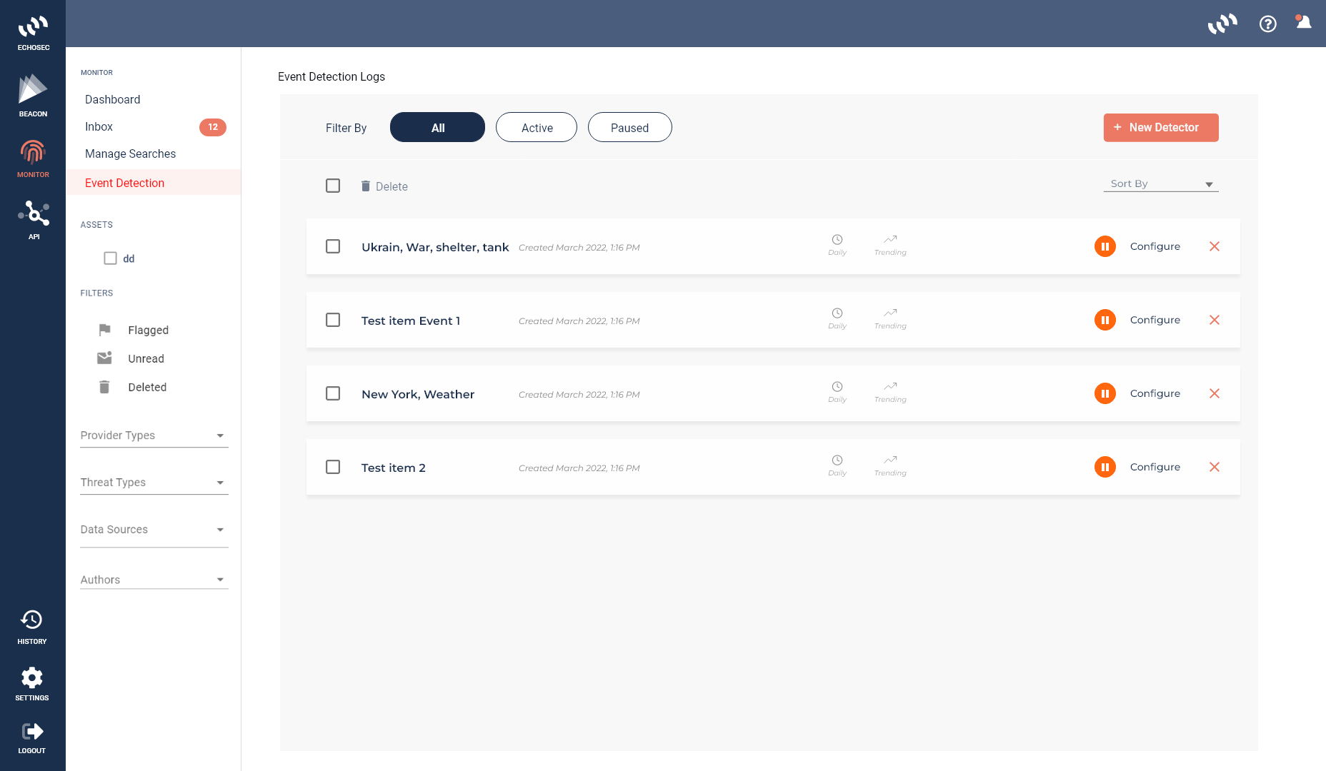Enable the dd asset checkbox
This screenshot has width=1326, height=771.
pyautogui.click(x=110, y=258)
